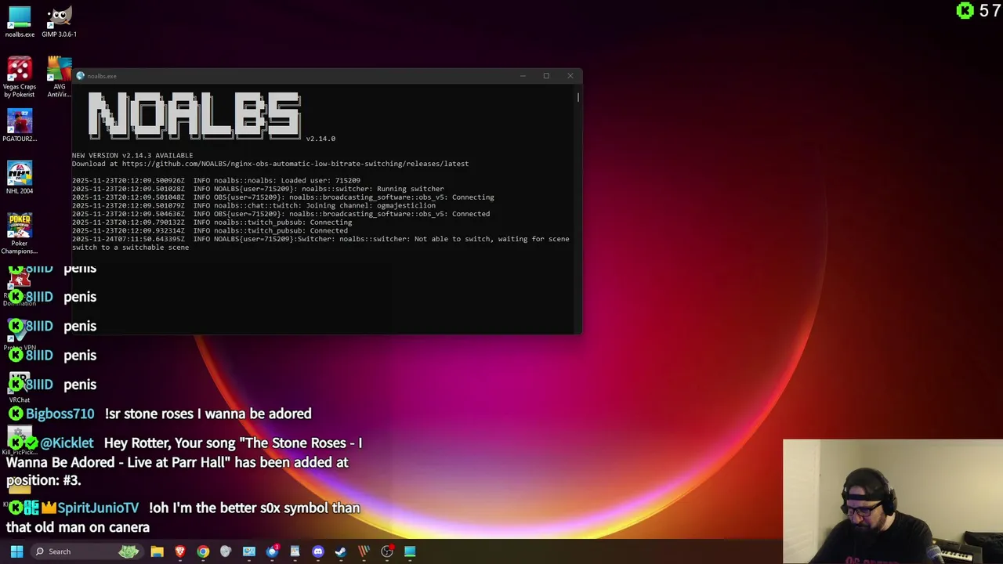Click the 'Running switcher' log line
Image resolution: width=1003 pixels, height=564 pixels.
[258, 189]
